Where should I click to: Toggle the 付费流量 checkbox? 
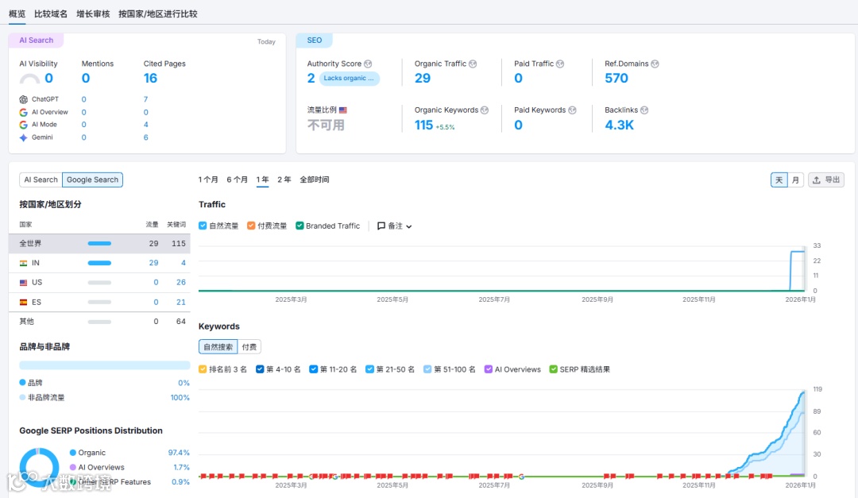tap(251, 226)
